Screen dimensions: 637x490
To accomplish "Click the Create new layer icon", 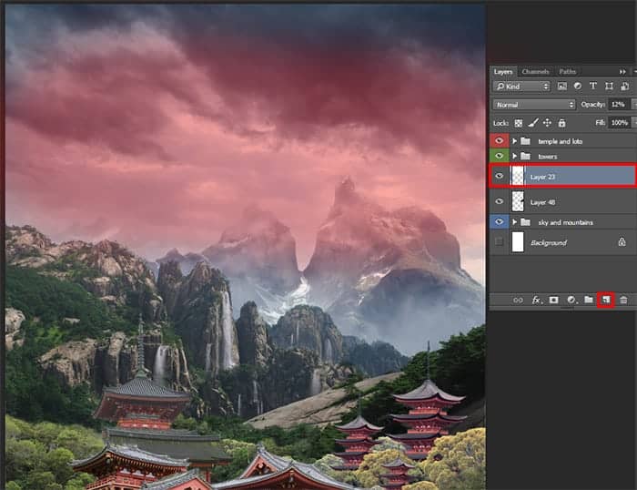I will pyautogui.click(x=606, y=300).
